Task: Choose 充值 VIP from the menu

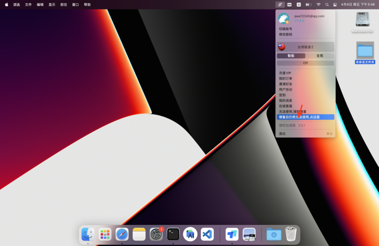Action: click(x=285, y=73)
